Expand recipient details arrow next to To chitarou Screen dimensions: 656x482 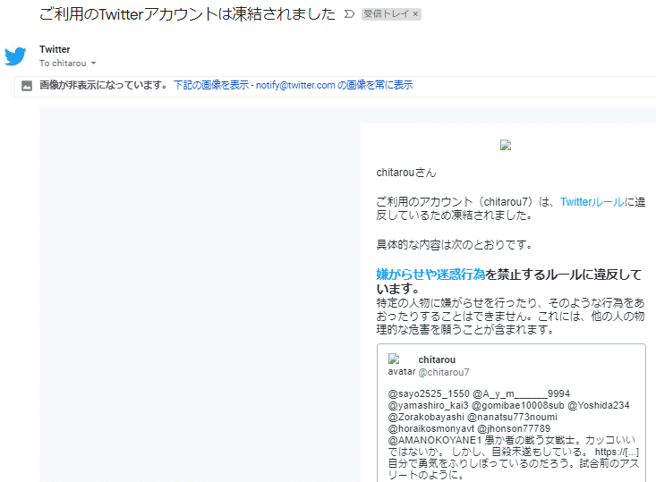point(94,63)
